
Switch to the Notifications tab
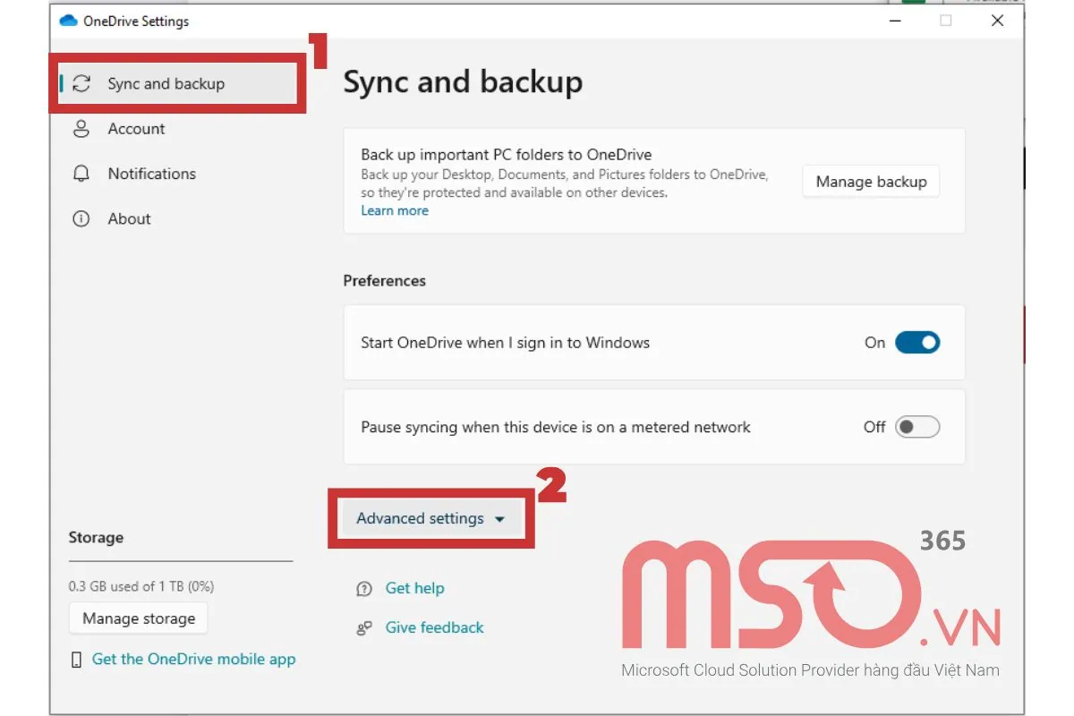point(151,174)
